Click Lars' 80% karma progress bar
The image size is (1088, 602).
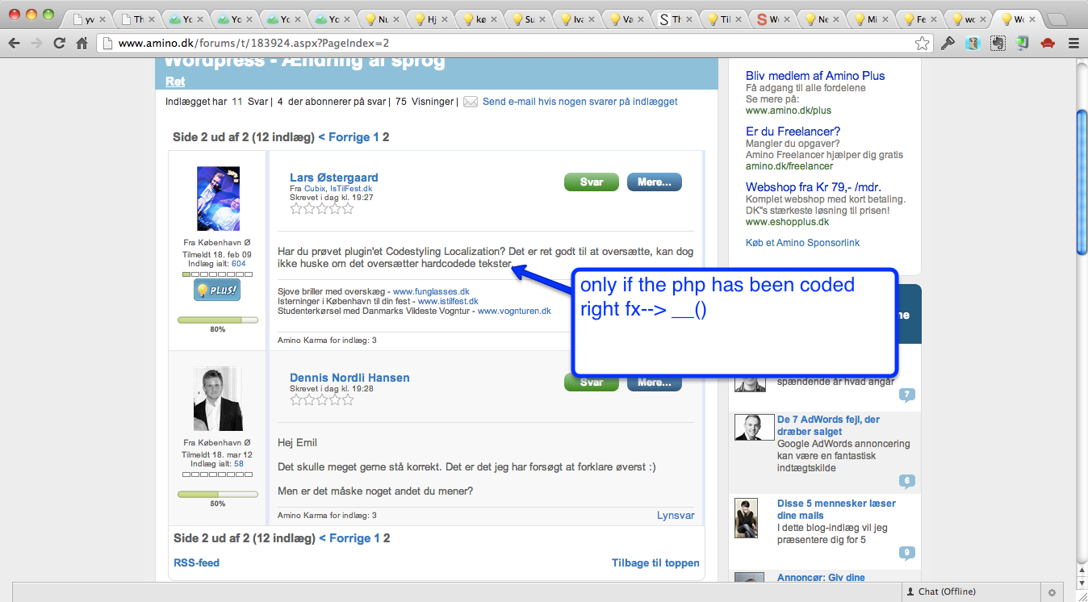(217, 320)
